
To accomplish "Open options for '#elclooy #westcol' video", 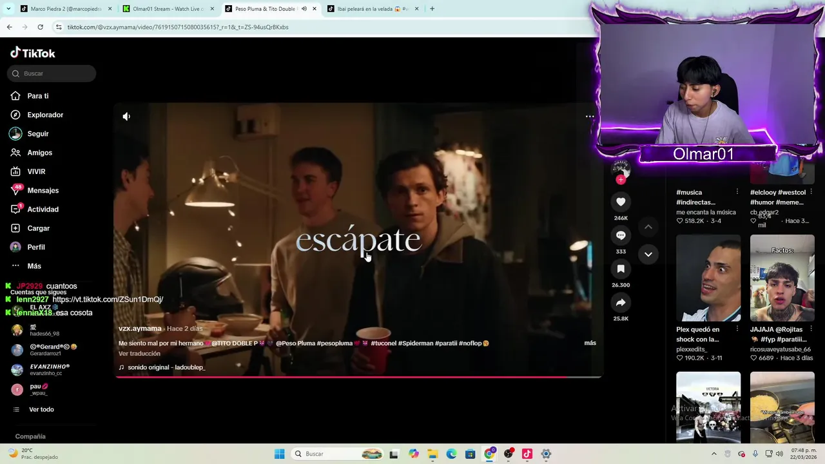I will (811, 192).
